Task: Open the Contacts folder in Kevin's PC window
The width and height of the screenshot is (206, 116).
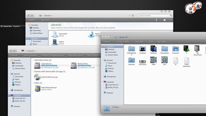Action: (x=143, y=49)
